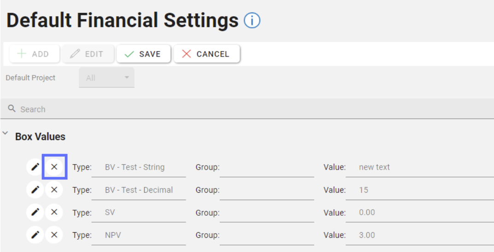The image size is (494, 252).
Task: Edit the BV - Test - String row
Action: point(35,167)
